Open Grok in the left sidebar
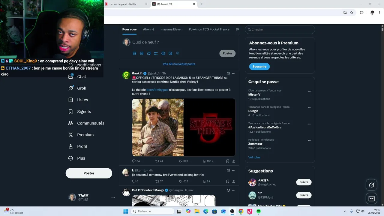The height and width of the screenshot is (216, 384). click(77, 88)
